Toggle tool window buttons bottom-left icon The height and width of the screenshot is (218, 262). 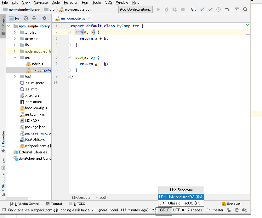[x=4, y=210]
